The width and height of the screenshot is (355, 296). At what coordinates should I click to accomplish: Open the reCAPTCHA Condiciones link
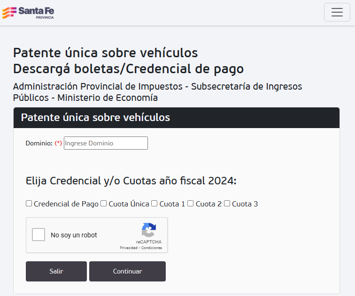pos(152,248)
